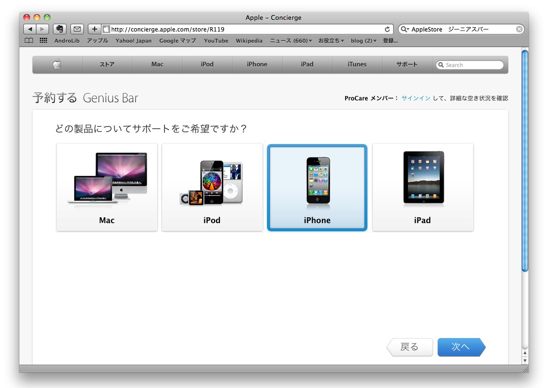Click the Safari forward arrow button
548x388 pixels.
(42, 29)
